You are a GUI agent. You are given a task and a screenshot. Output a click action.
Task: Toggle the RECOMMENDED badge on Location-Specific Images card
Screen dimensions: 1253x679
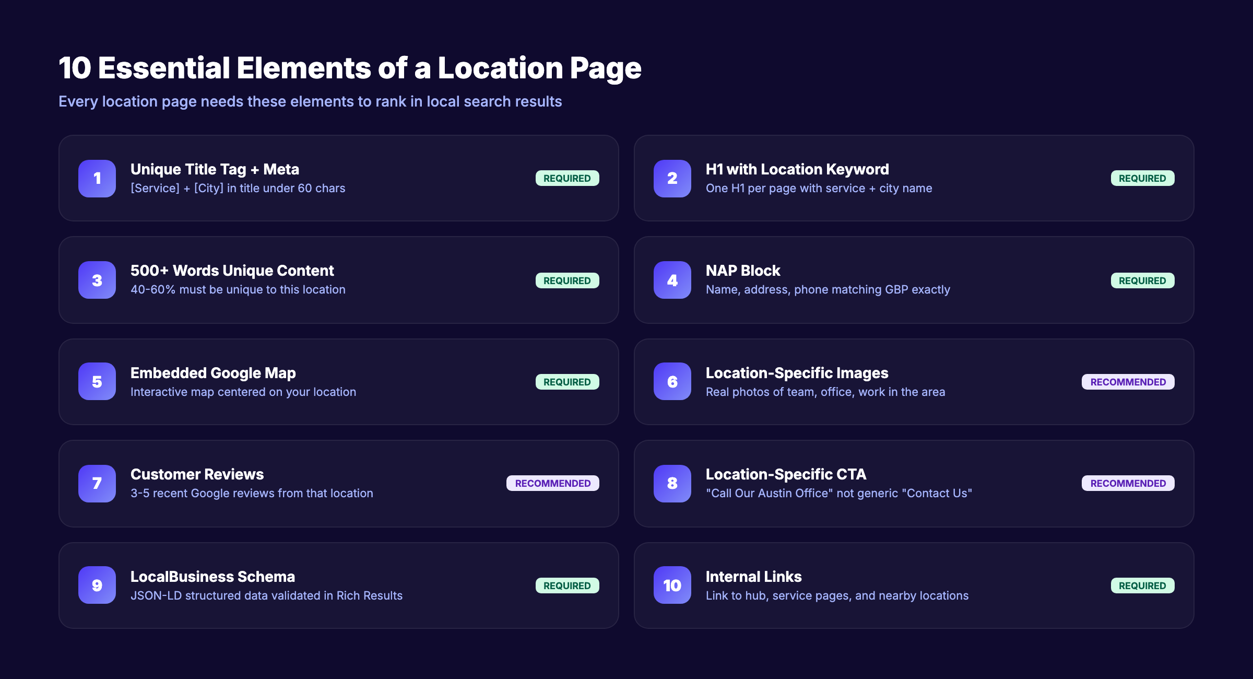pos(1128,382)
